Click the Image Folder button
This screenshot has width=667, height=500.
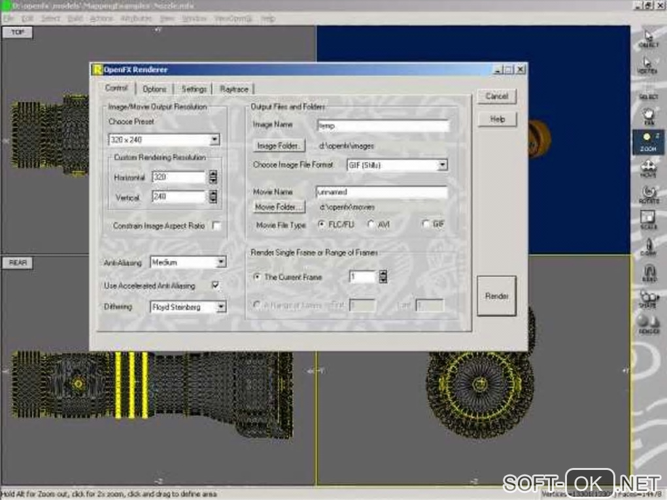click(x=279, y=146)
